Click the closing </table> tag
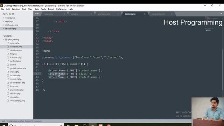The width and height of the screenshot is (224, 126). (61, 21)
